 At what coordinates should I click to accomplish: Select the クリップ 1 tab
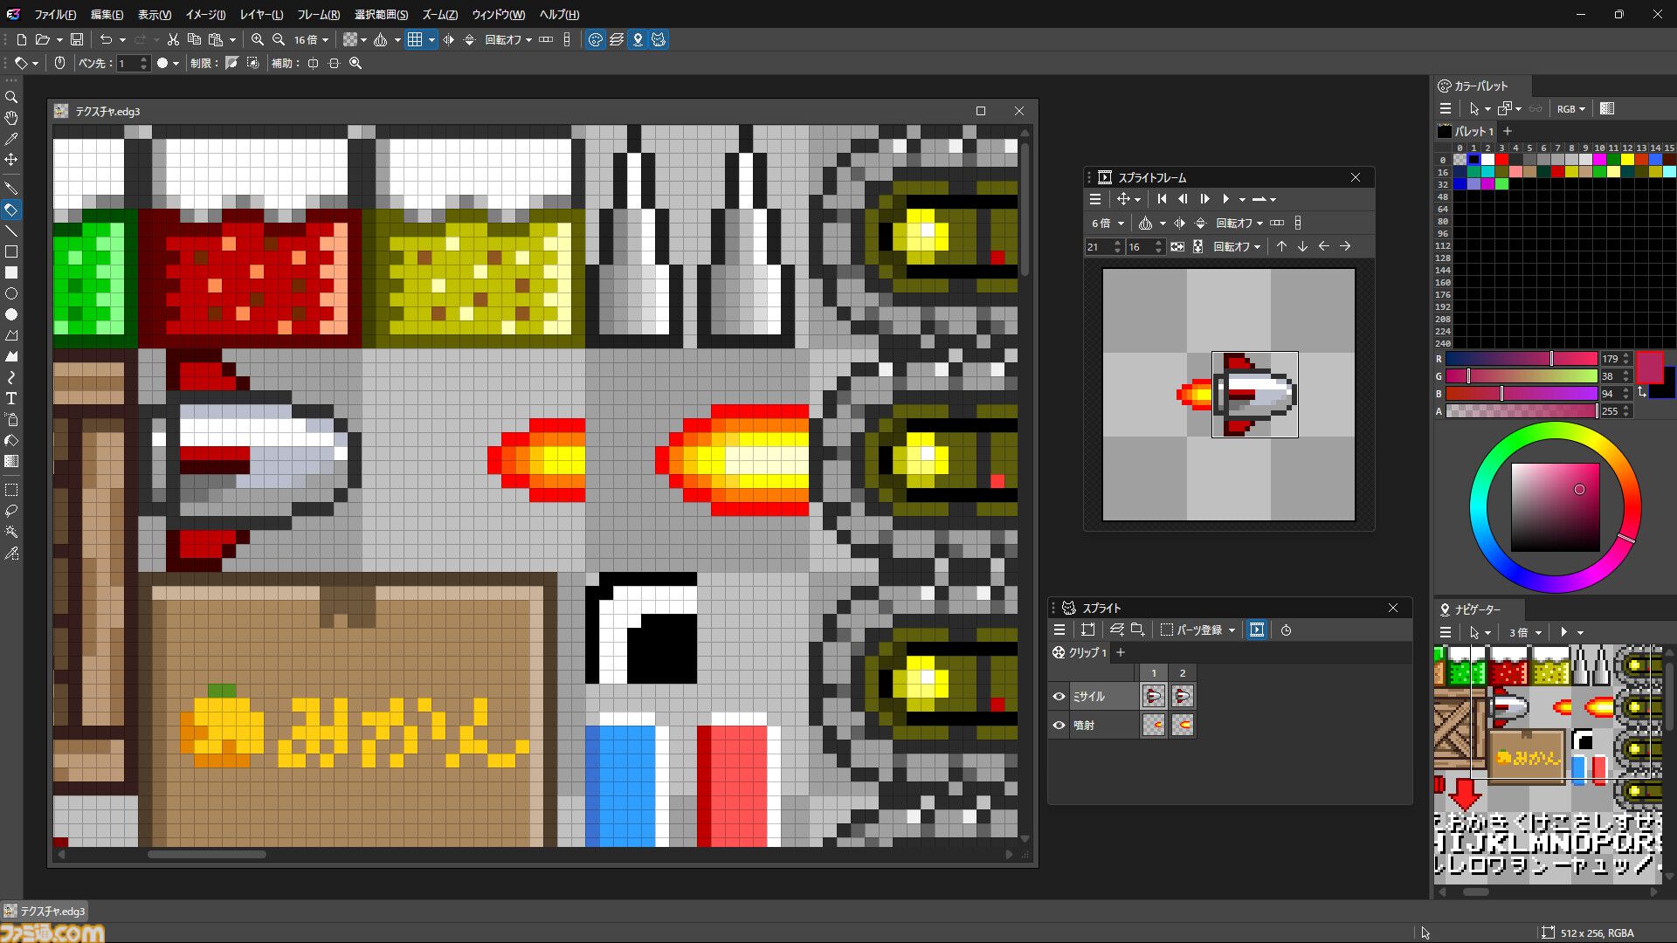point(1080,652)
